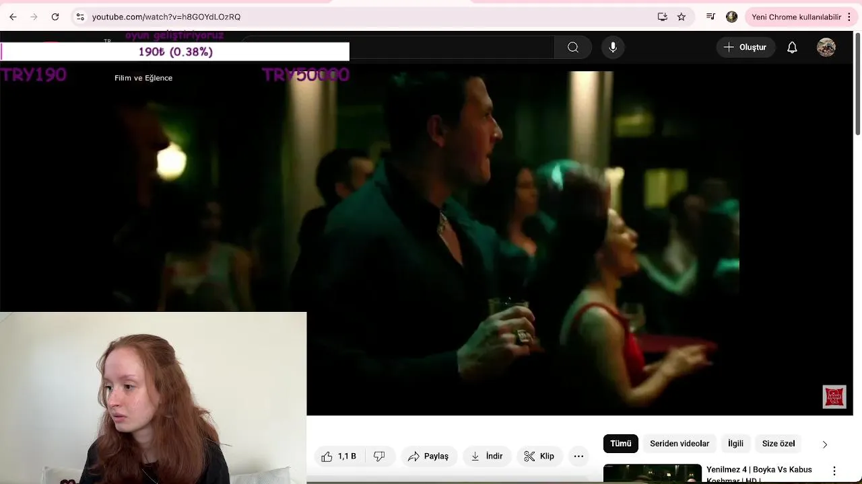Viewport: 862px width, 484px height.
Task: Reload the YouTube page
Action: 55,17
